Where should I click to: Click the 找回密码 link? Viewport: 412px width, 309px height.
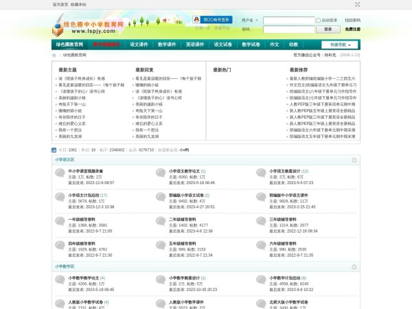click(x=352, y=21)
